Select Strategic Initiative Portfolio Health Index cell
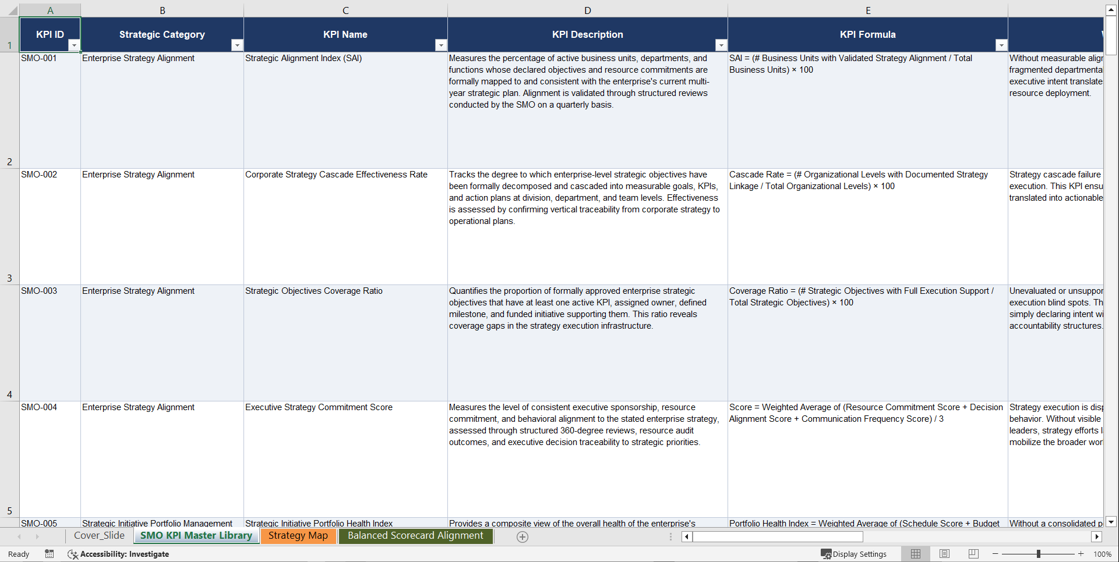Viewport: 1119px width, 562px height. tap(345, 523)
